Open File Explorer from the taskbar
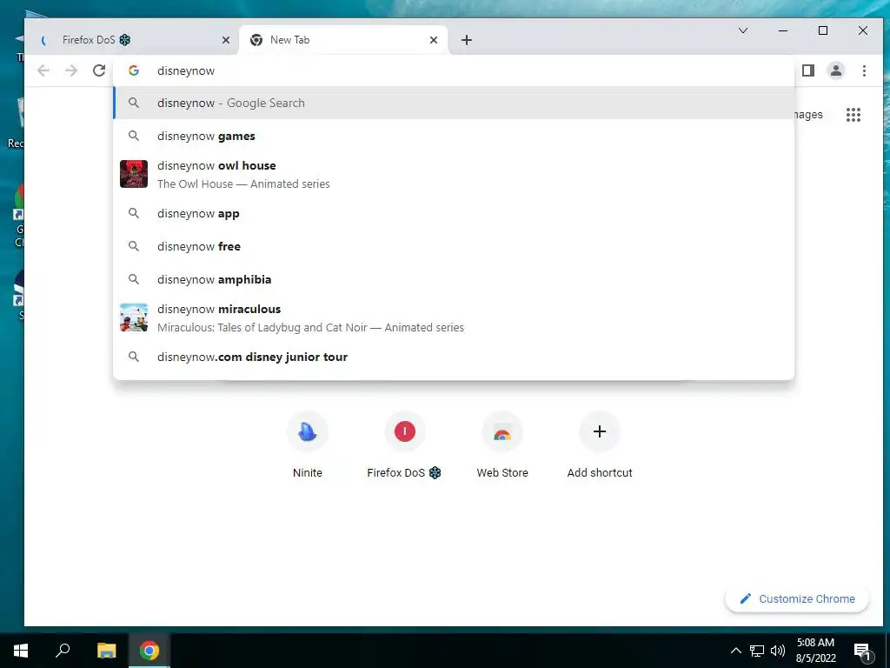Viewport: 890px width, 668px height. pos(106,651)
